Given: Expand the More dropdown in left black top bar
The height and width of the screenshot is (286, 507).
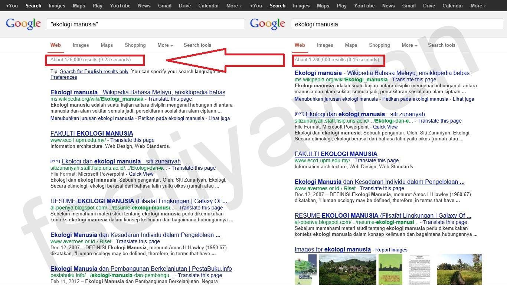Looking at the screenshot, I should pos(234,6).
